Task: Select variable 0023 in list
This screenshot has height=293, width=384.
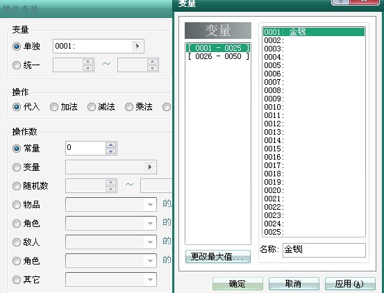Action: pyautogui.click(x=314, y=215)
